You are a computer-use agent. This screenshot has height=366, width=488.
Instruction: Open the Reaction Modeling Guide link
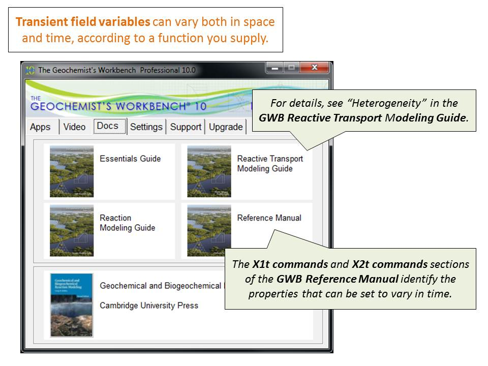click(127, 223)
